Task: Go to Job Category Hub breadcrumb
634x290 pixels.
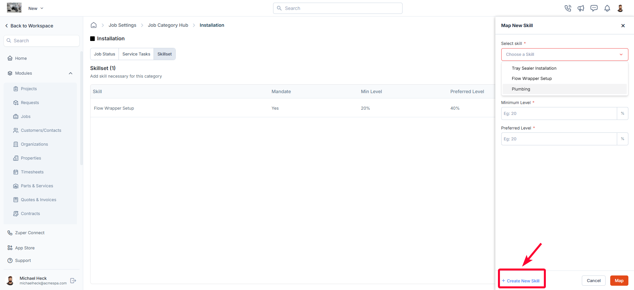Action: [168, 25]
